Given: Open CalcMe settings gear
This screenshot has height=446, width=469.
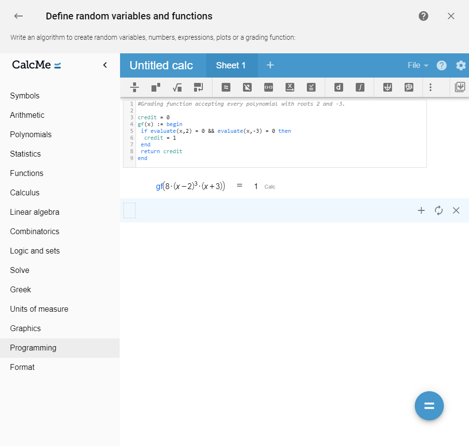Looking at the screenshot, I should [x=461, y=65].
